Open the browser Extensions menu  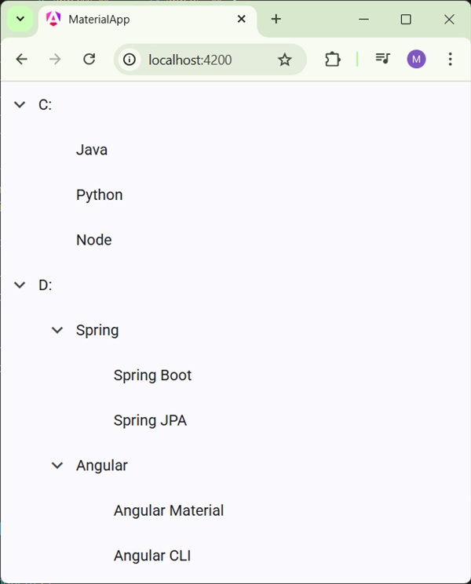[x=333, y=60]
